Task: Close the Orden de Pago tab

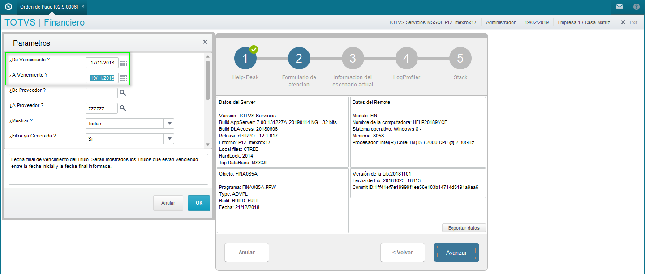Action: (83, 7)
